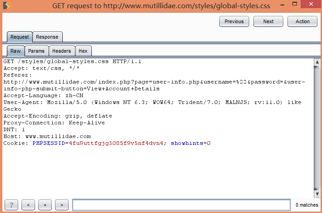Select the Raw view tab
322x213 pixels.
15,51
